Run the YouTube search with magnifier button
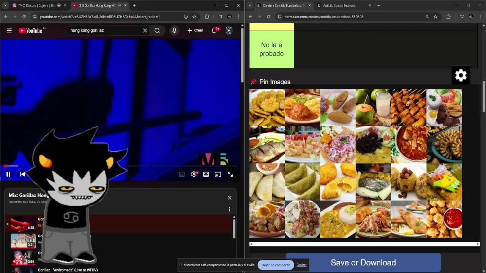Viewport: 486px width, 273px height. coord(157,31)
